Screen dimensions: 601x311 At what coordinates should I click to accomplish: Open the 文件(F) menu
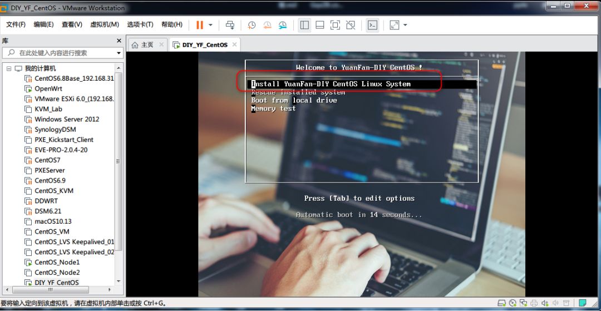pyautogui.click(x=16, y=24)
